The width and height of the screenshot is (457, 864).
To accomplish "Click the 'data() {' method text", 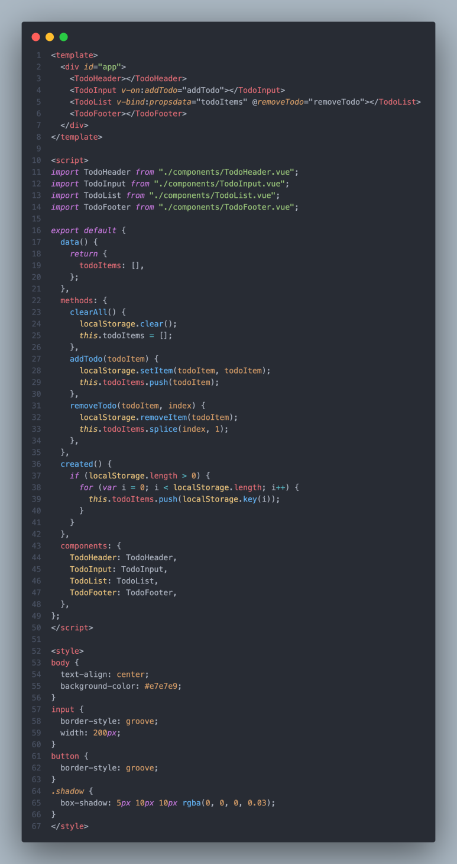I will tap(79, 242).
